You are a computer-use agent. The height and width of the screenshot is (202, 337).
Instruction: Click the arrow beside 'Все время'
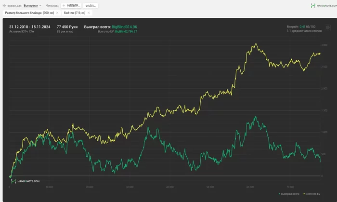tap(40, 5)
